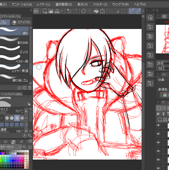Create a new canvas from toolbar

[45, 11]
